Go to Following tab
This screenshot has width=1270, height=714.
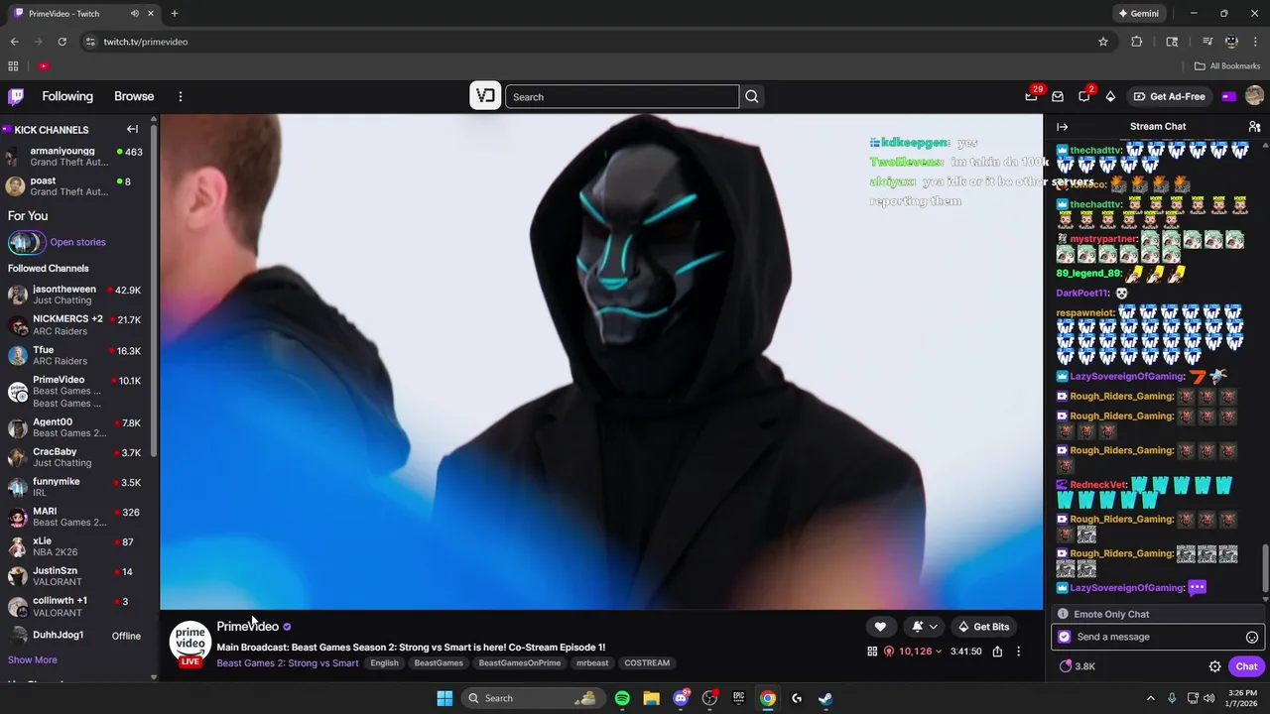(67, 96)
